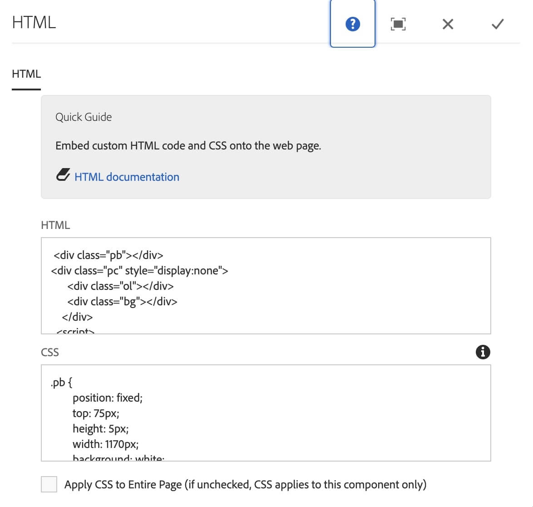The height and width of the screenshot is (507, 533).
Task: Cancel the dialog with the X icon
Action: pos(448,24)
